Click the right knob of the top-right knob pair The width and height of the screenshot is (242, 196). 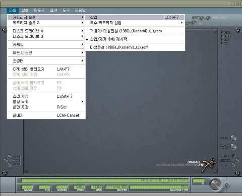pos(208,18)
